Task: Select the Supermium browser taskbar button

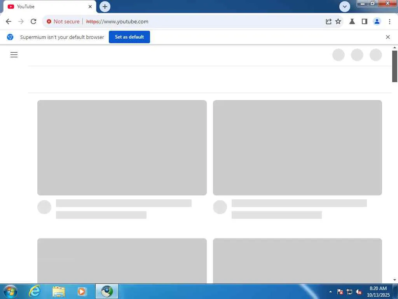Action: (x=107, y=291)
